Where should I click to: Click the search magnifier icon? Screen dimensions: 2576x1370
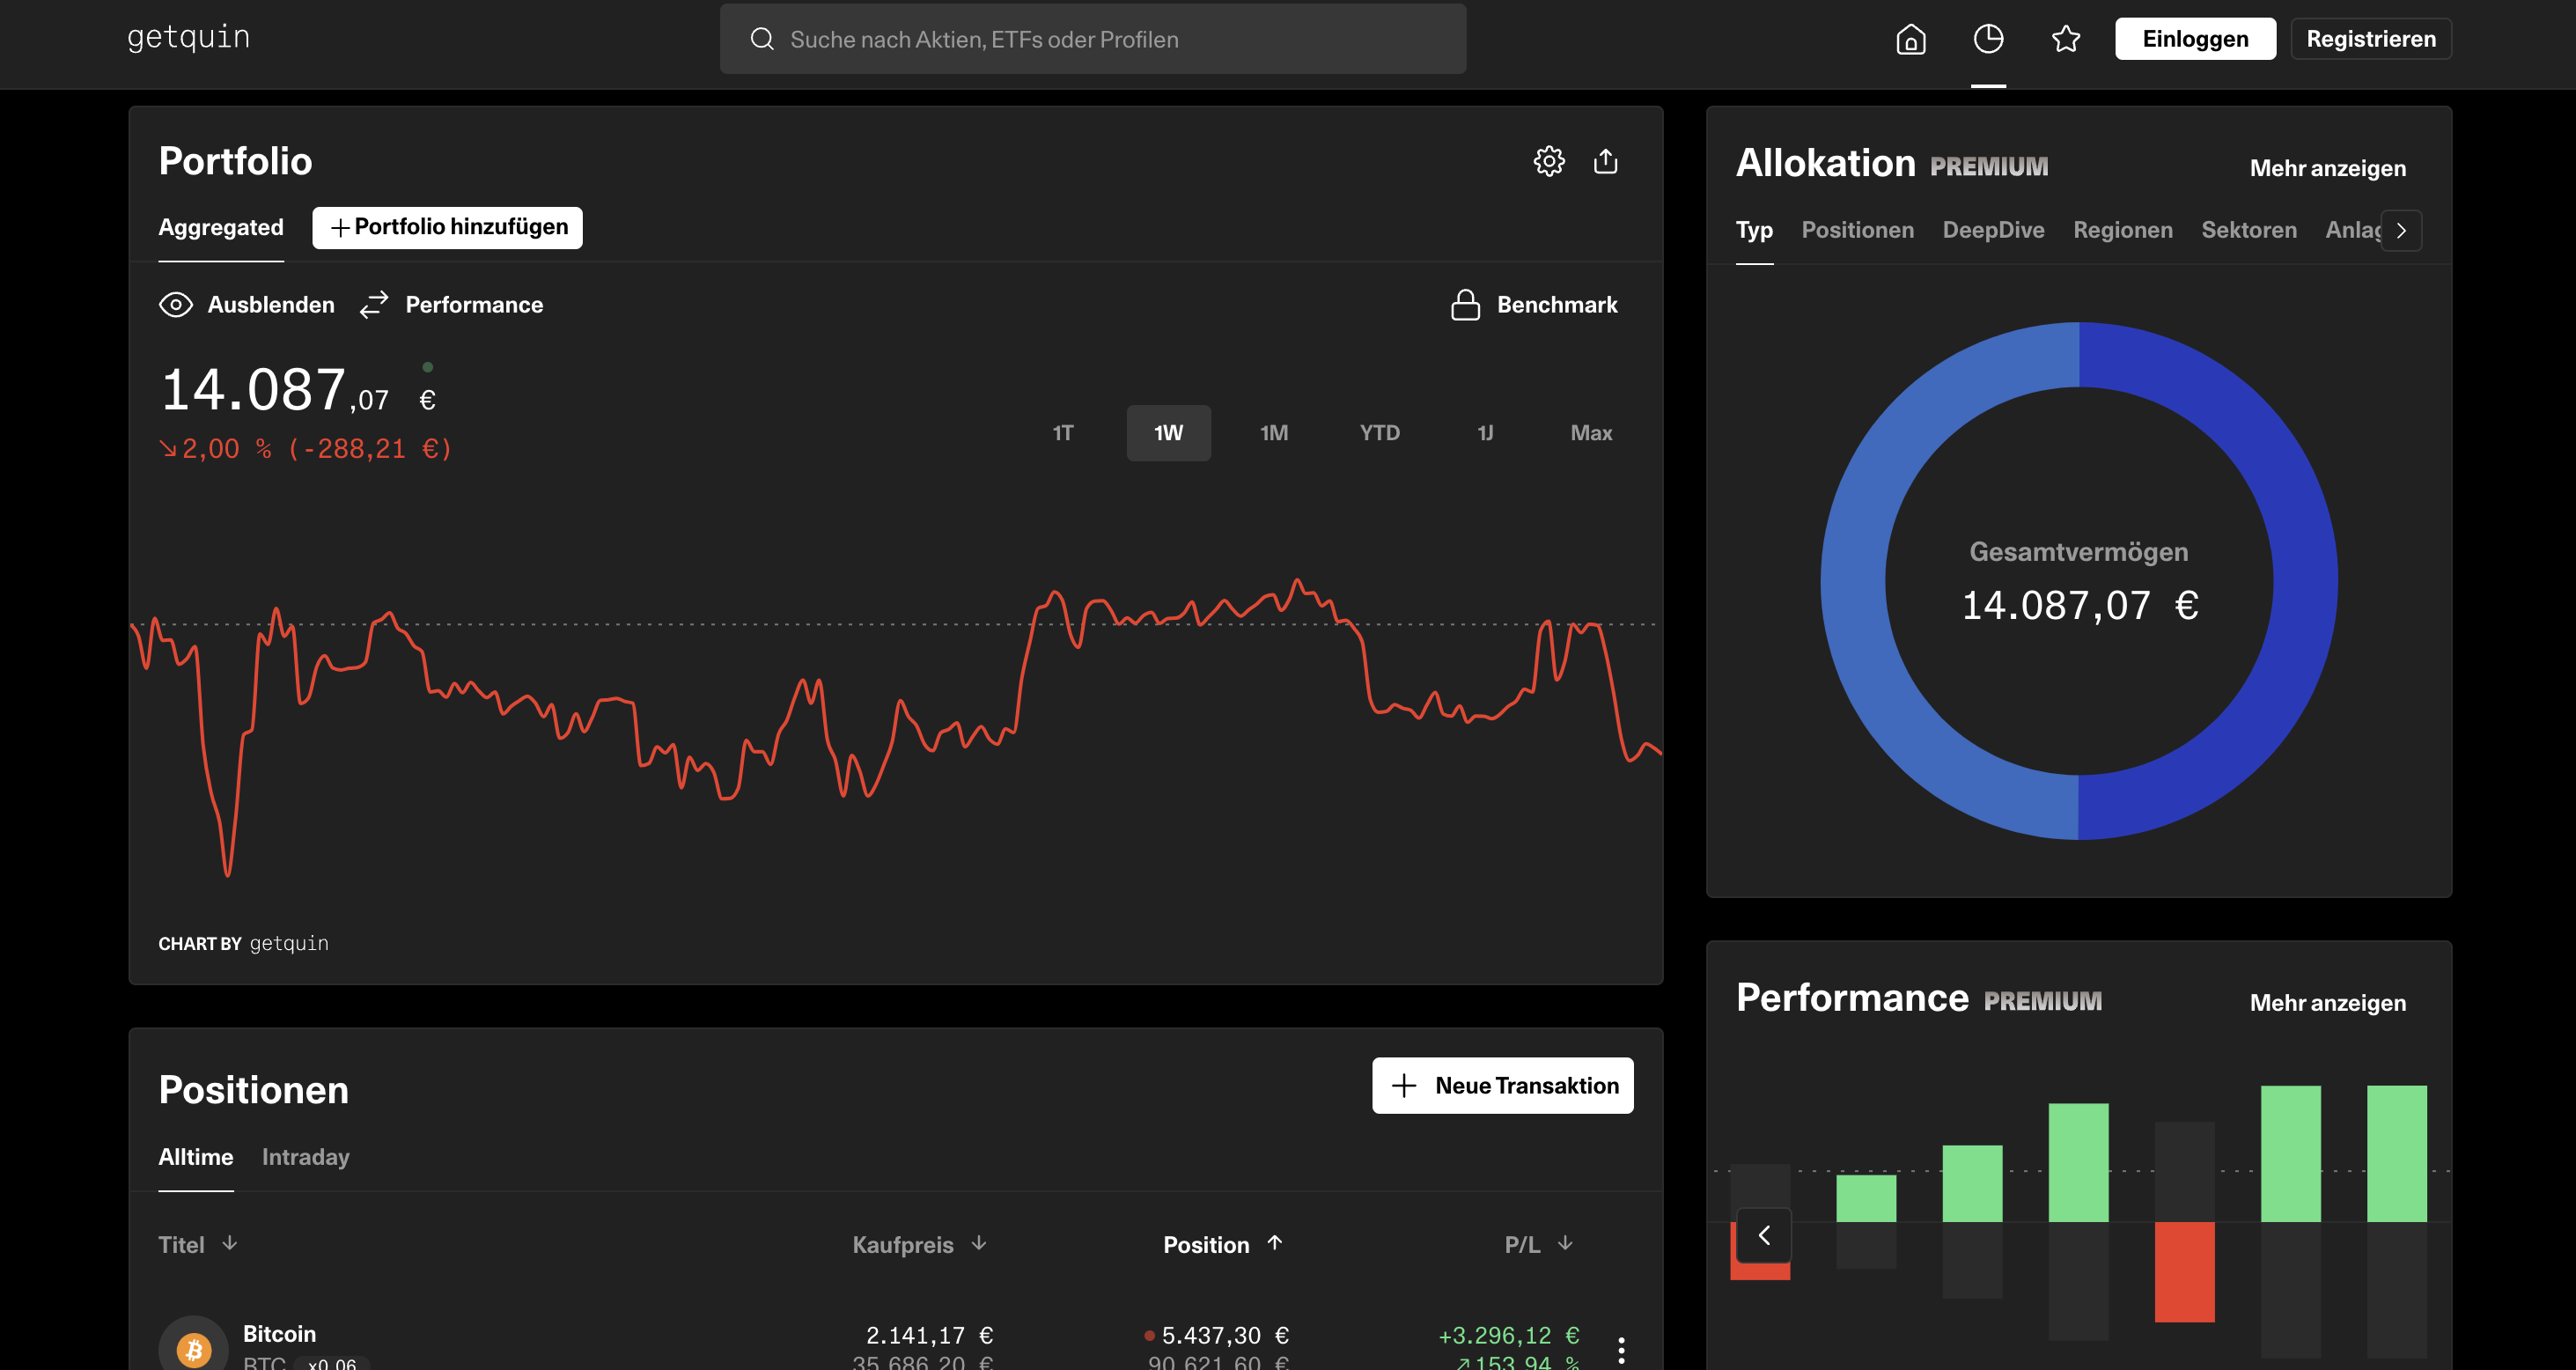762,39
